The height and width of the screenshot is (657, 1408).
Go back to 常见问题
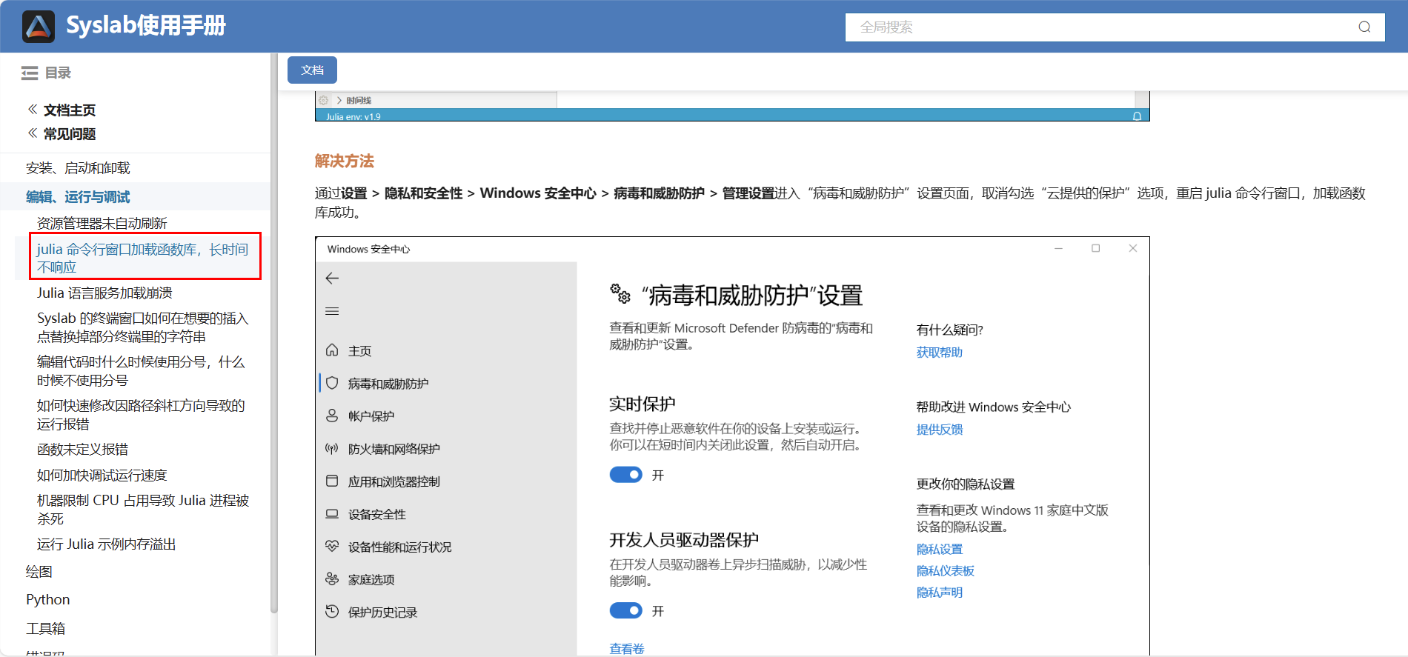pyautogui.click(x=70, y=134)
